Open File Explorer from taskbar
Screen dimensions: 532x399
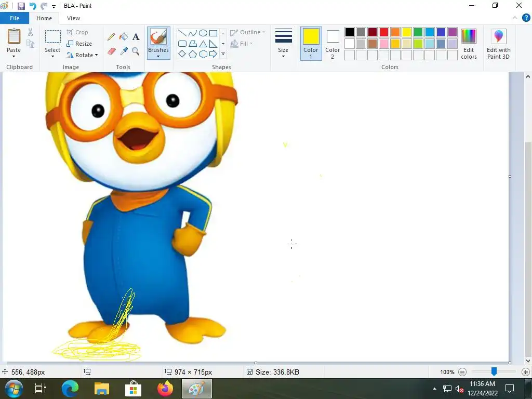click(x=102, y=389)
